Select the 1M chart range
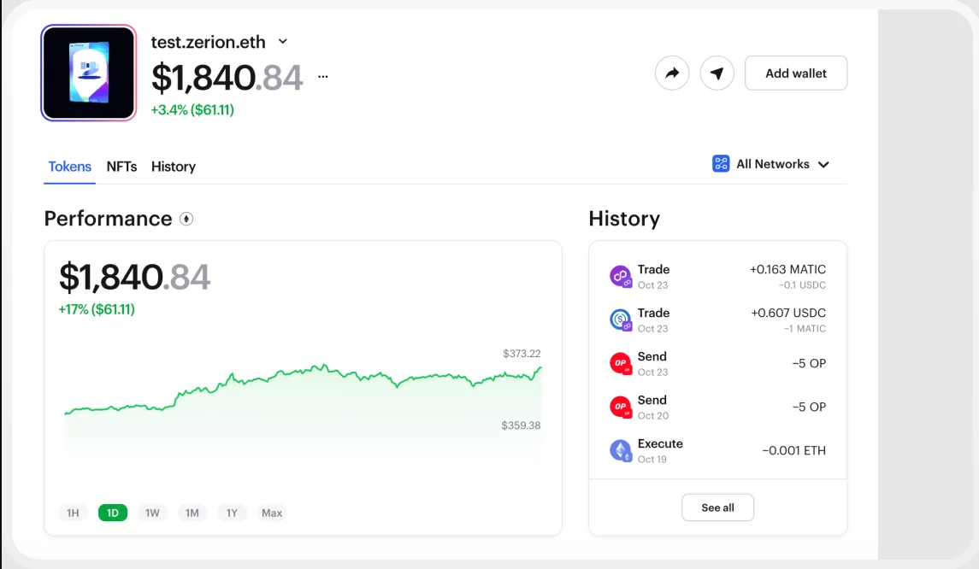Viewport: 979px width, 569px height. [x=192, y=513]
